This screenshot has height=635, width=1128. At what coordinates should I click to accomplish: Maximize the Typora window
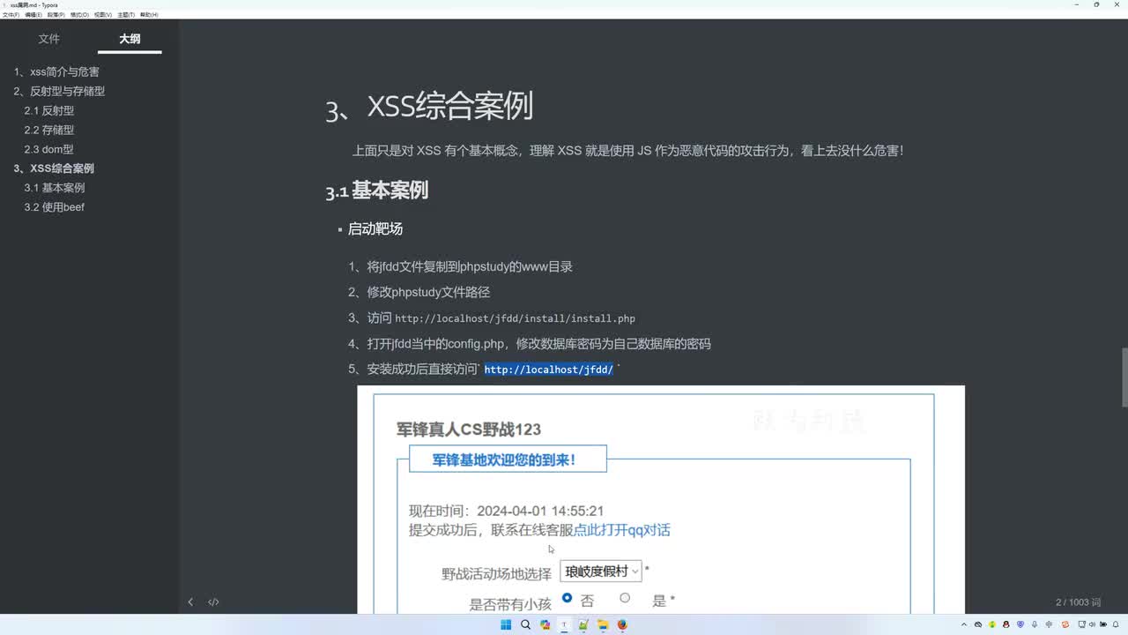pos(1096,4)
